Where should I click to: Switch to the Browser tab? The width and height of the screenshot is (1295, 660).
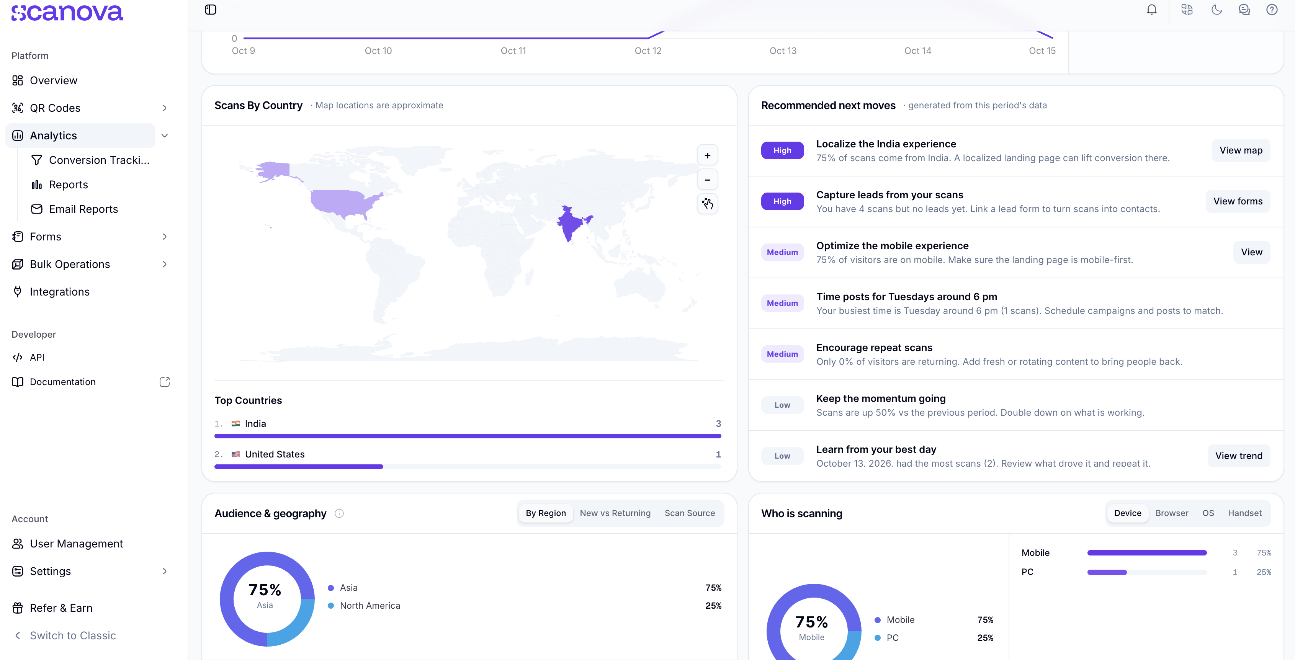pyautogui.click(x=1172, y=513)
